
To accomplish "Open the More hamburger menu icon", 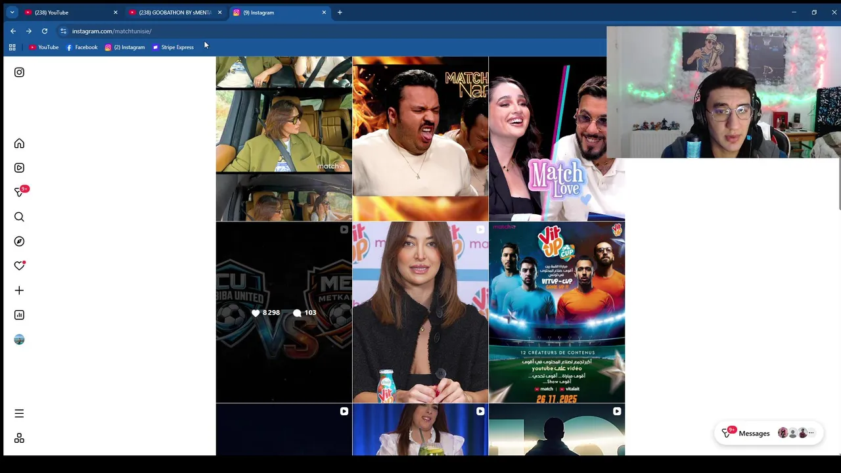I will click(x=19, y=413).
